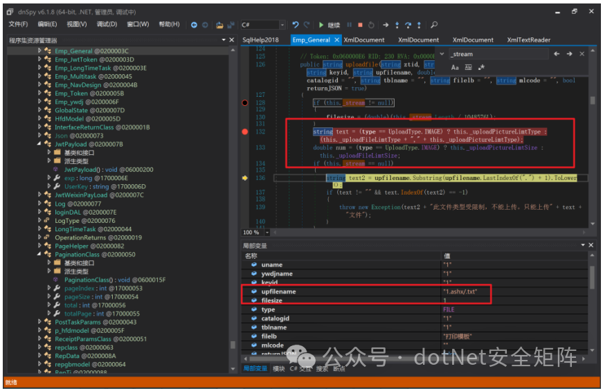Go to previous match in find box
This screenshot has width=603, height=389.
(557, 54)
